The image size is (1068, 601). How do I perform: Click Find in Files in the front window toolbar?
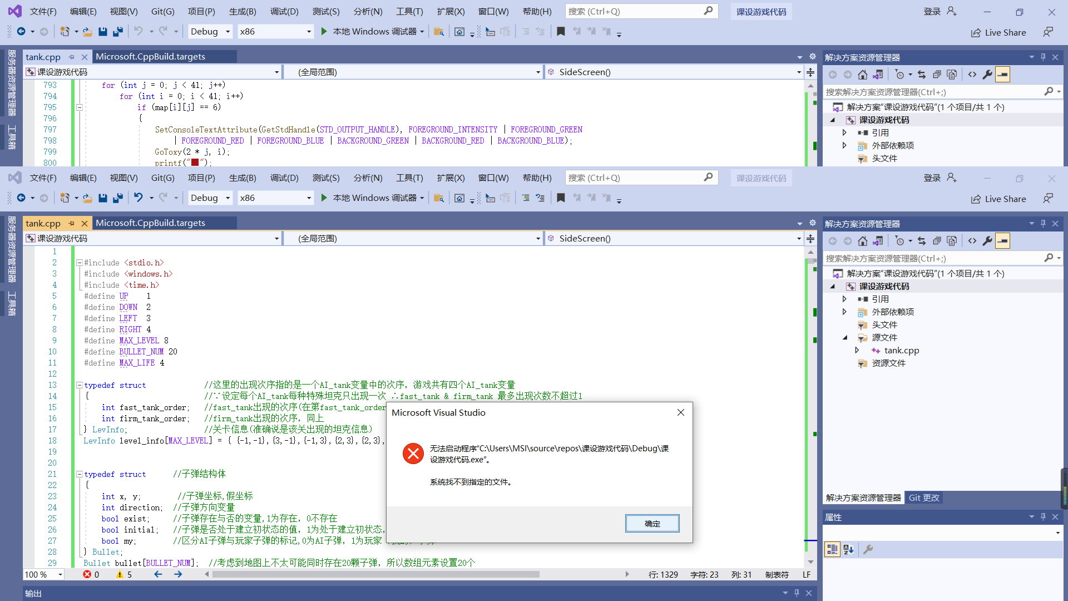439,198
